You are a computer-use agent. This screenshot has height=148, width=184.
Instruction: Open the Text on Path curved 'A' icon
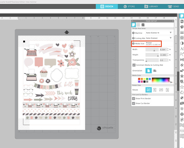(x=182, y=54)
